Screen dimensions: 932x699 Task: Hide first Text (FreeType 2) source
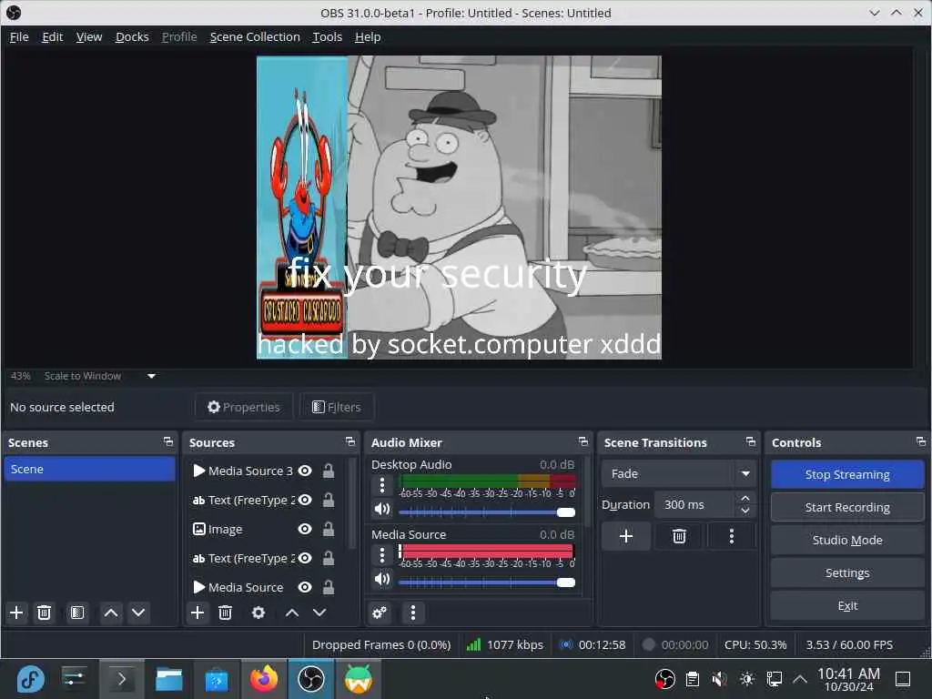(305, 500)
